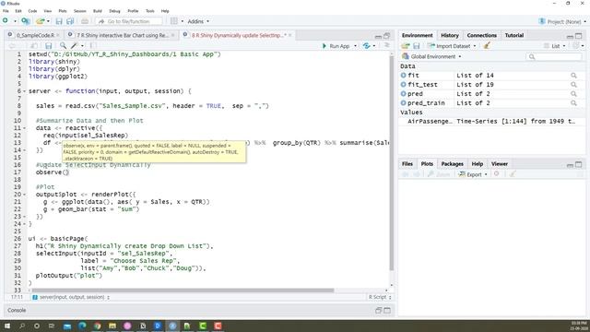Inspect pred_train object with magnifier icon
Image resolution: width=590 pixels, height=332 pixels.
click(x=573, y=103)
